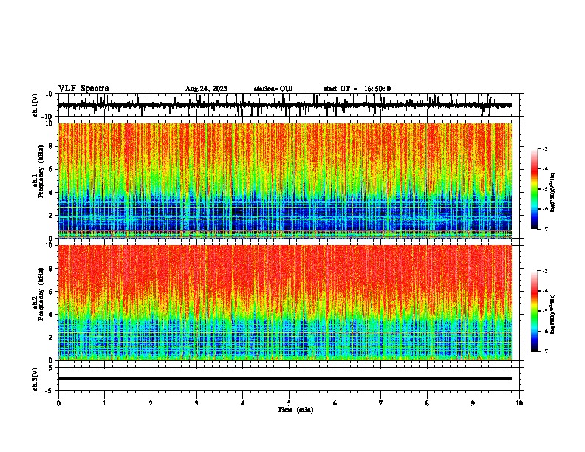Click the 'station=OUJ' label
This screenshot has width=585, height=452.
click(273, 89)
